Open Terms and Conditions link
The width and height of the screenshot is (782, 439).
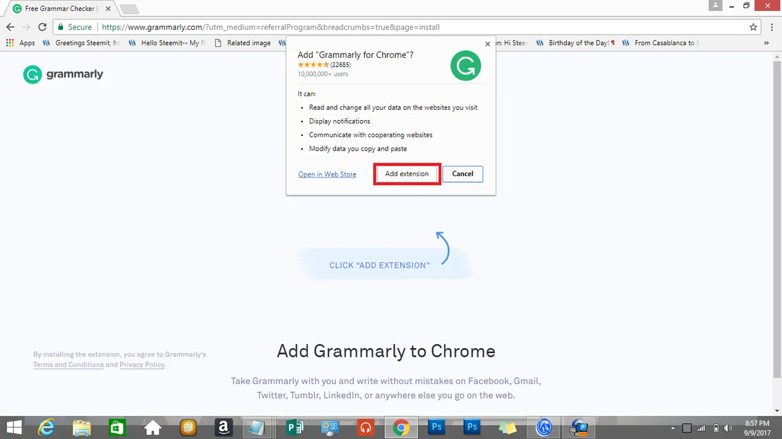68,365
